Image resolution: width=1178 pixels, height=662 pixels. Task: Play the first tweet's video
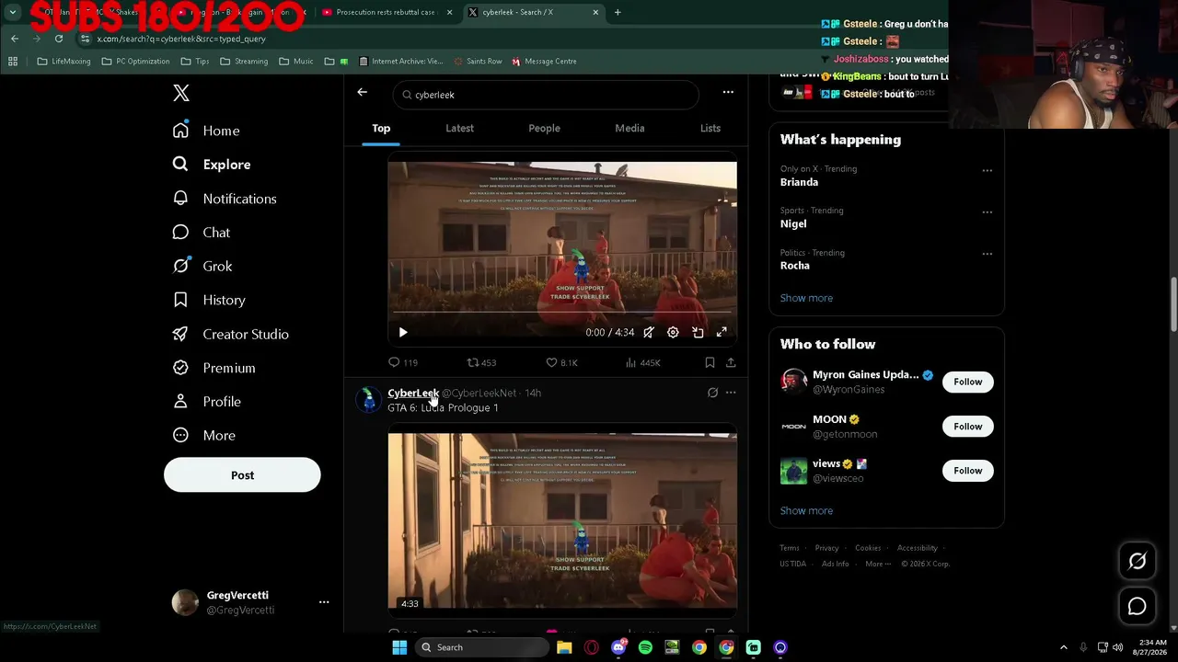403,333
